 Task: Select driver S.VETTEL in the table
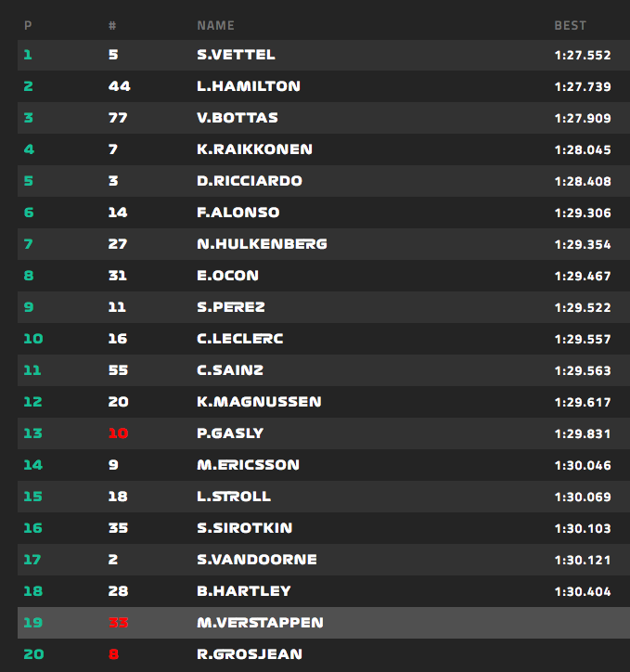[236, 55]
